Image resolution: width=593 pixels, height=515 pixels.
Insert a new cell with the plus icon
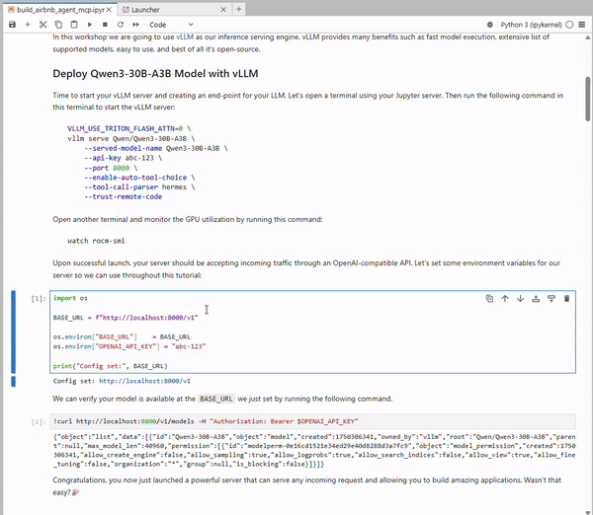(28, 24)
